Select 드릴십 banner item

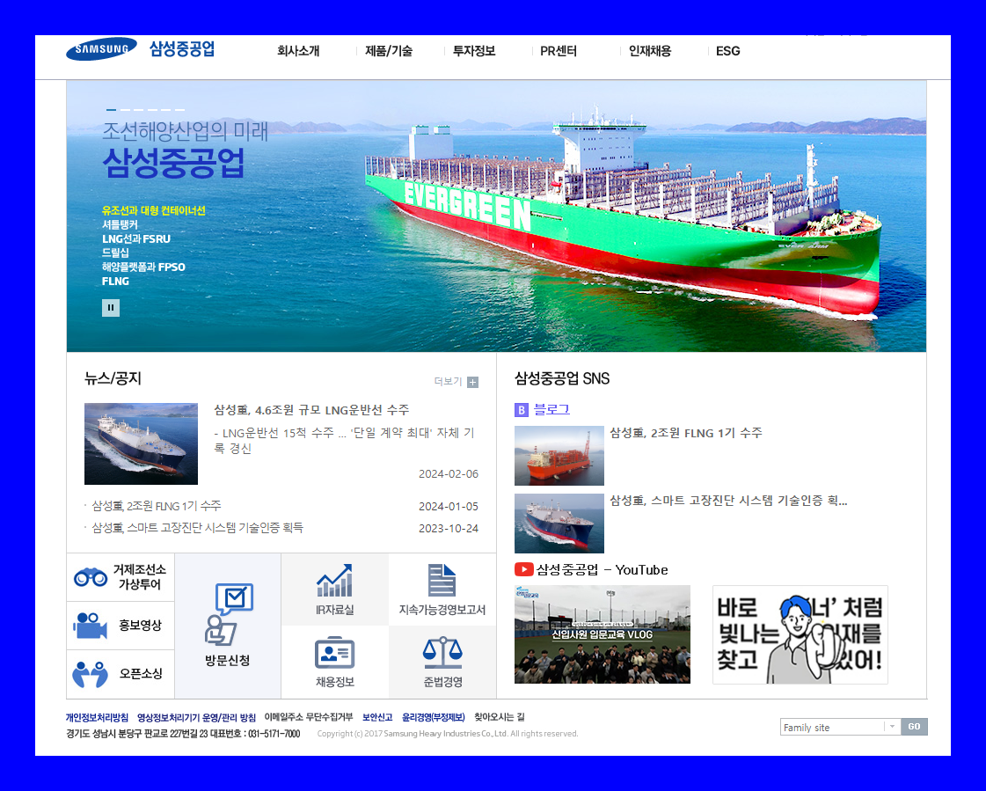pyautogui.click(x=115, y=253)
